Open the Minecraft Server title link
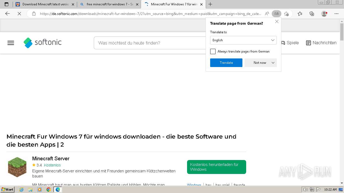Viewport: 344px width, 193px height. point(51,158)
